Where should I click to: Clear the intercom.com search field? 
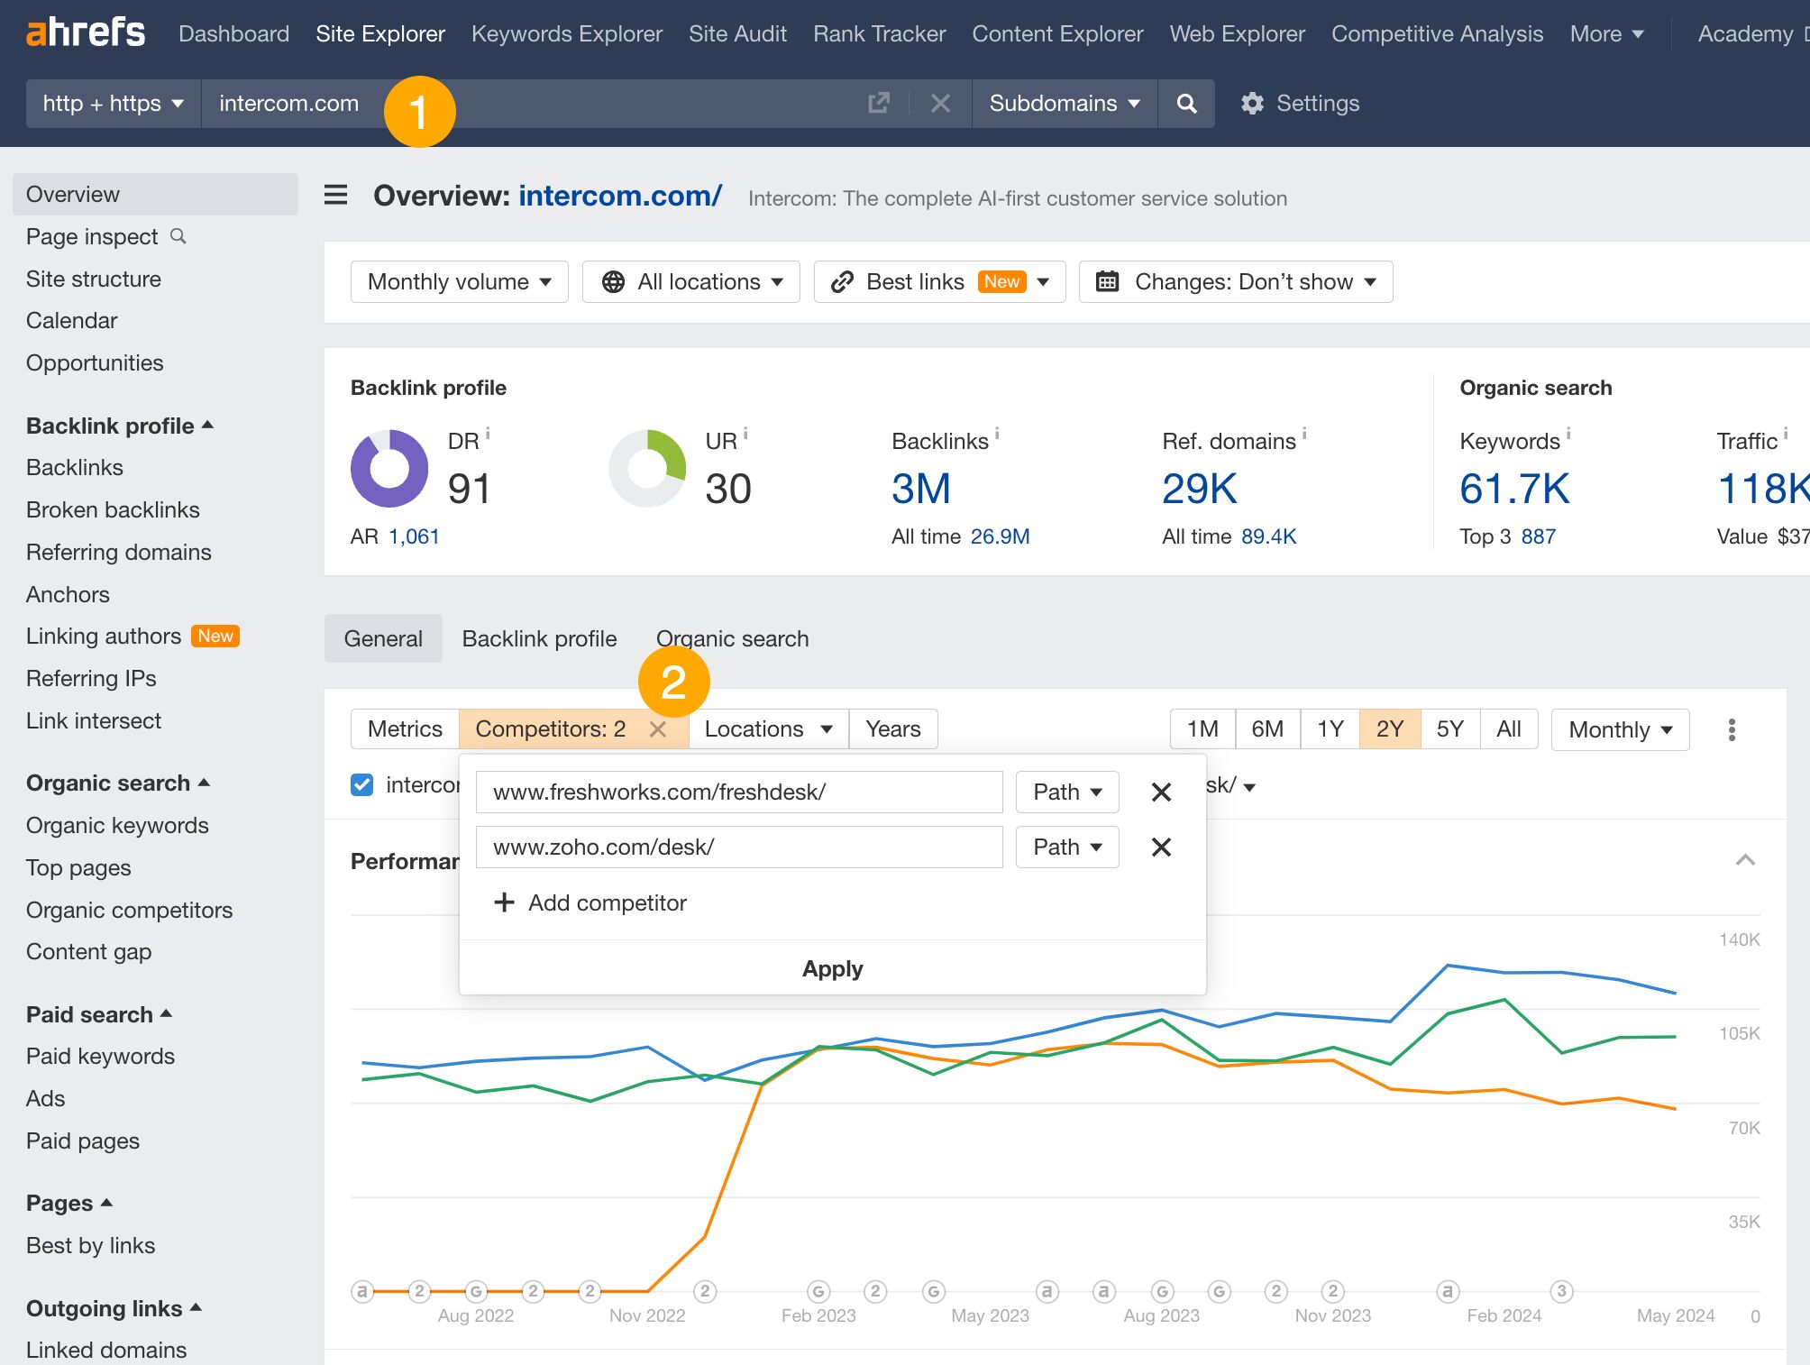(x=940, y=103)
